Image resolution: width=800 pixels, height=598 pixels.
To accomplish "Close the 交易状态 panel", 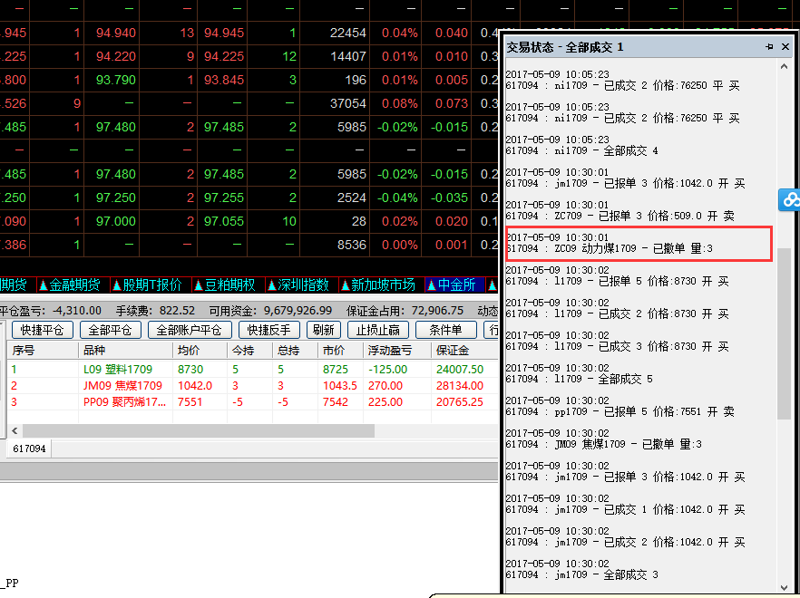I will click(785, 47).
